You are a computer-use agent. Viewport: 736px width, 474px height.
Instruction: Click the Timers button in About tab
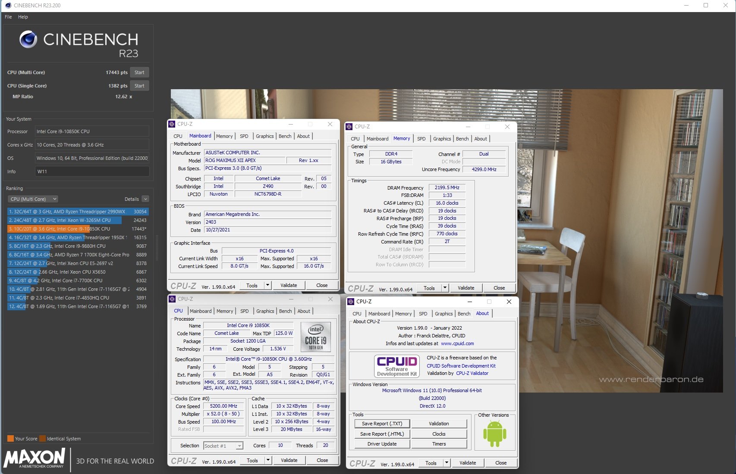(x=439, y=444)
